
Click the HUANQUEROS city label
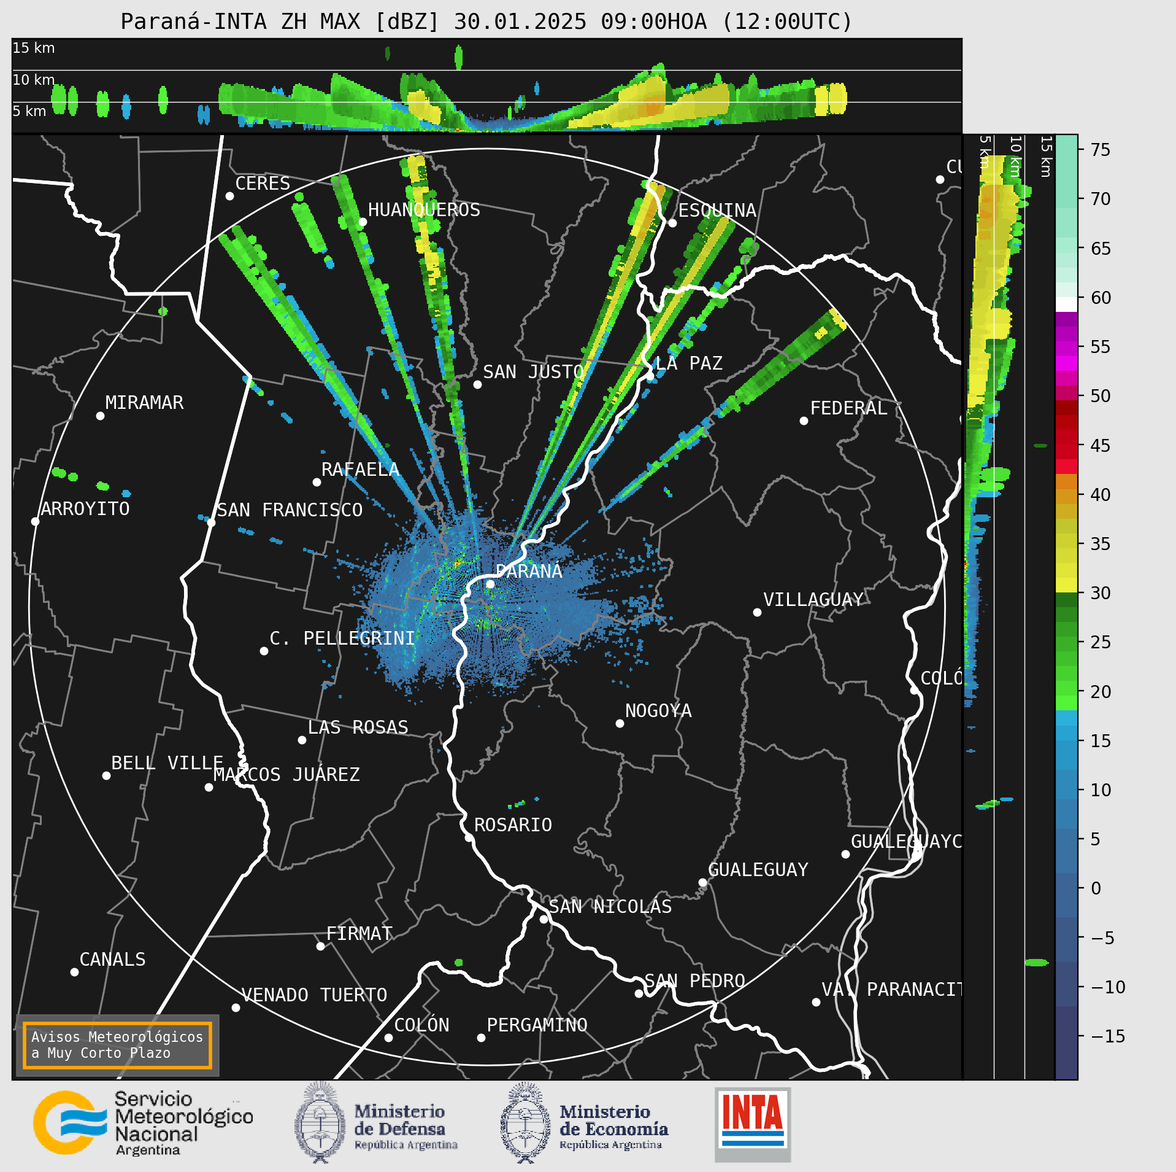(424, 210)
